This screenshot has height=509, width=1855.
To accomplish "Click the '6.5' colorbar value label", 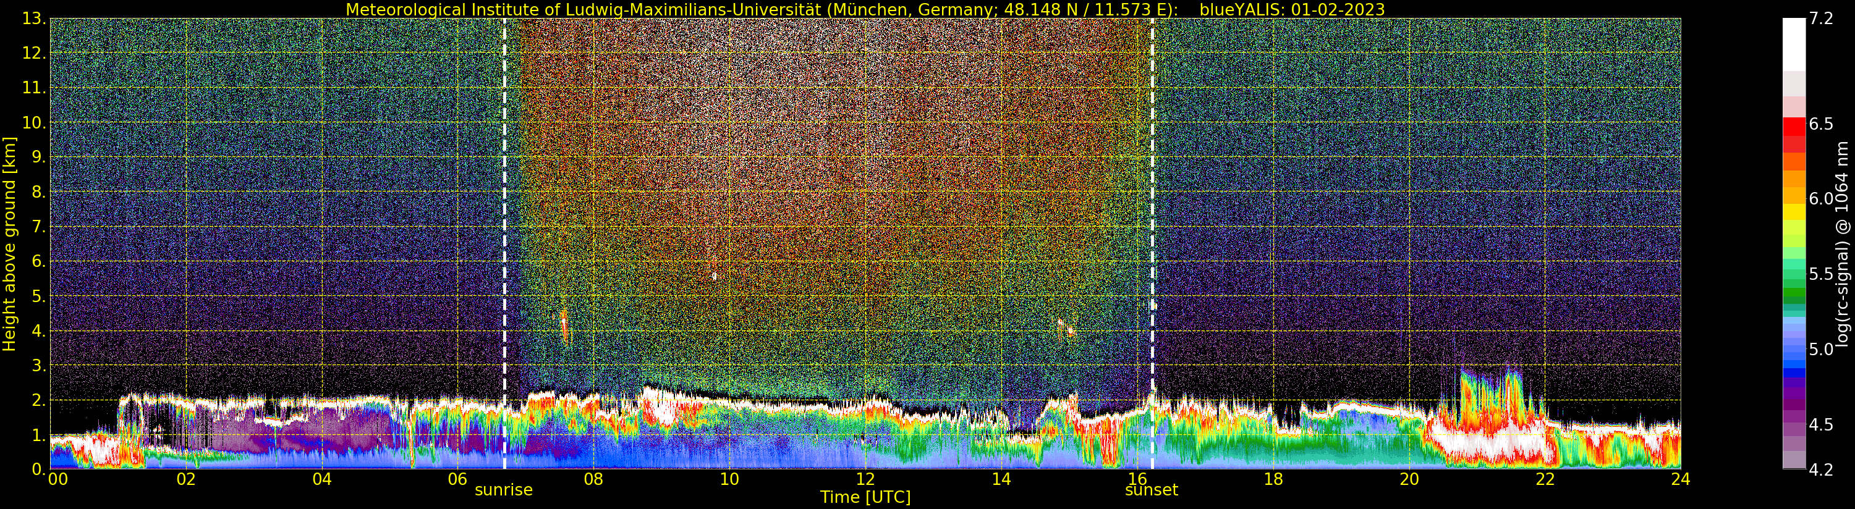I will (x=1821, y=124).
